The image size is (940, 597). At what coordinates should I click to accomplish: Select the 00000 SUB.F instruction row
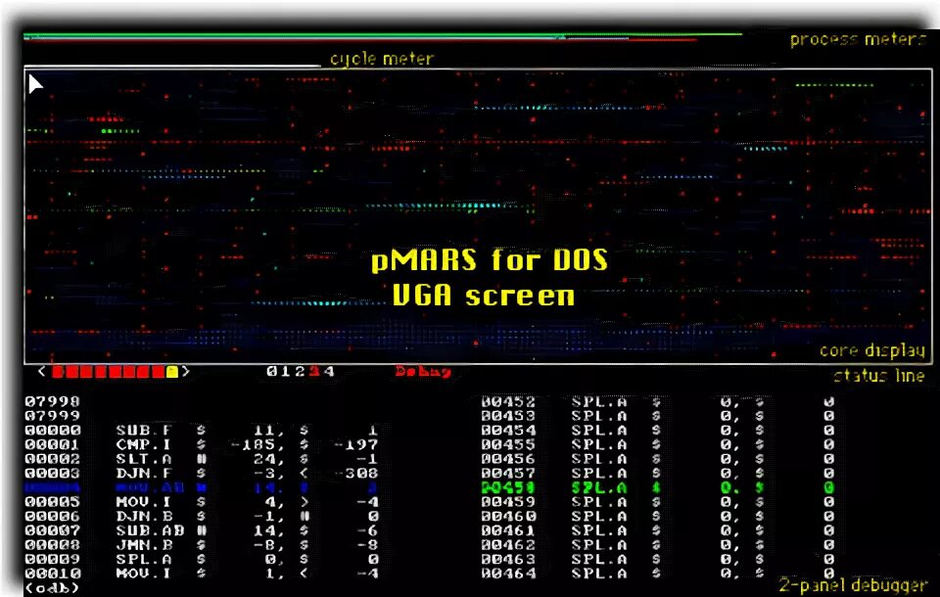[x=202, y=431]
